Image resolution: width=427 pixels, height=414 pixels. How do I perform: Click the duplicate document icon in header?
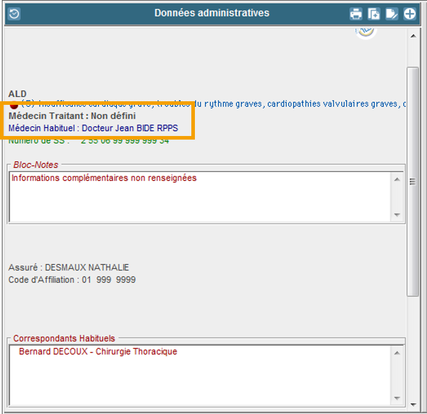point(374,14)
